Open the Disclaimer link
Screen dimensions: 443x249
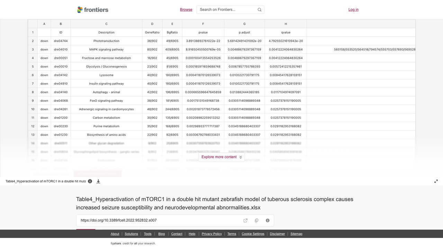[x=278, y=234]
